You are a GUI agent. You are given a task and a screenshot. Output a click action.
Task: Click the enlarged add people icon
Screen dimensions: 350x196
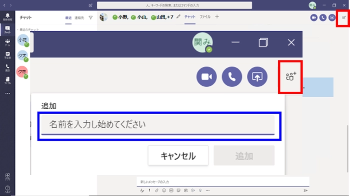290,77
